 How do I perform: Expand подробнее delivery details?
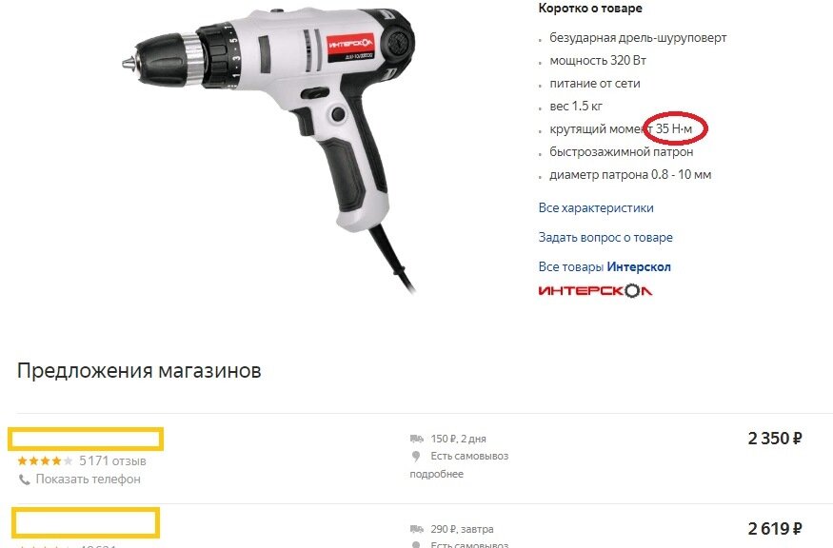click(436, 474)
